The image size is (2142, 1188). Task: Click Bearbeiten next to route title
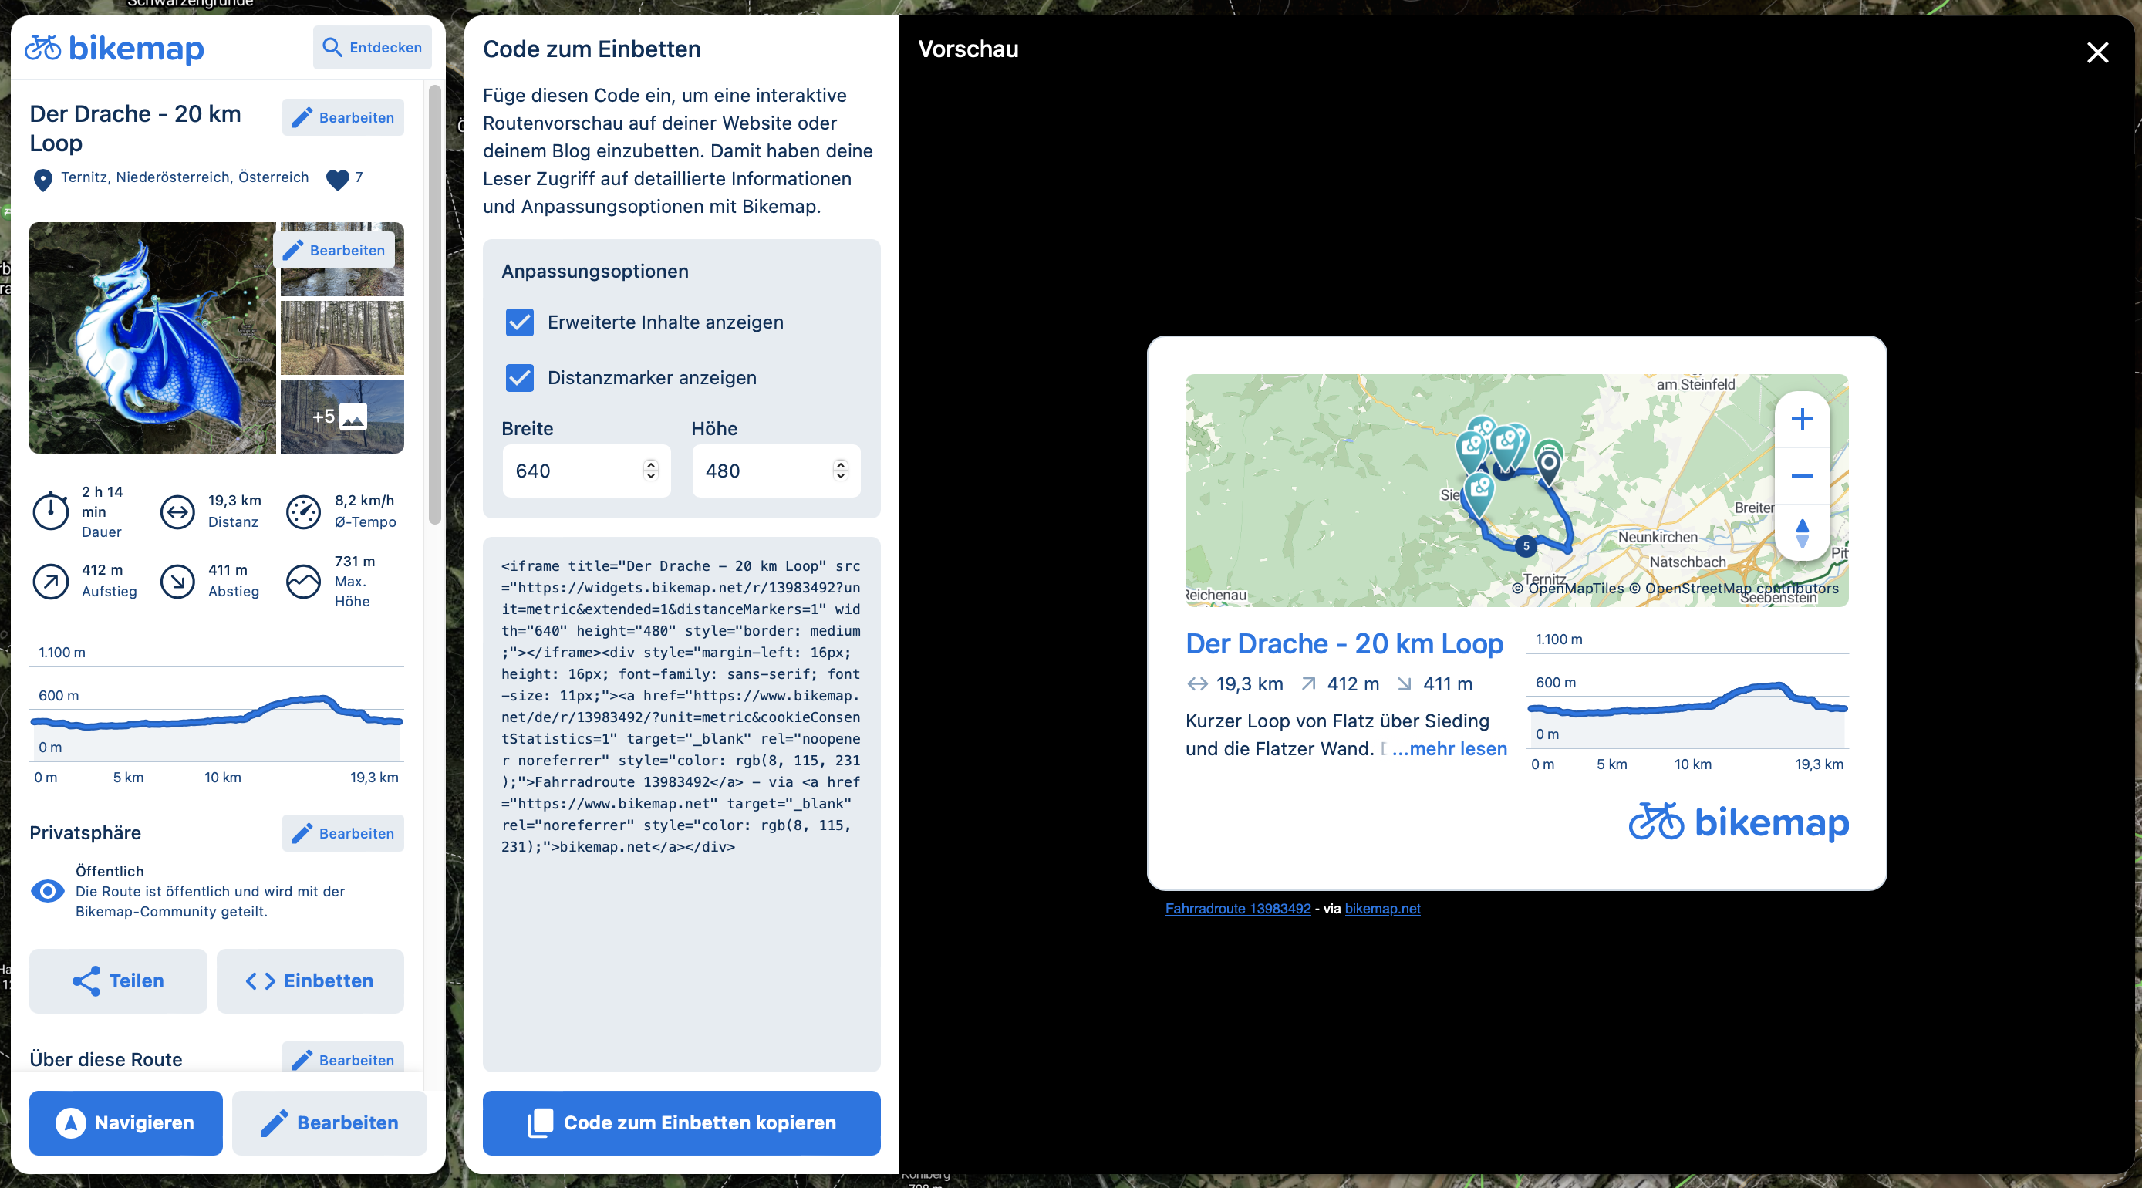coord(342,117)
